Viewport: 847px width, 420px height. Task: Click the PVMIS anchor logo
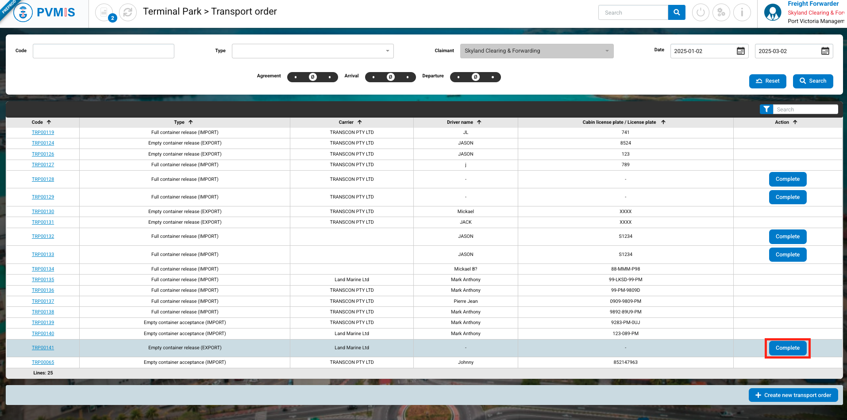click(x=23, y=13)
